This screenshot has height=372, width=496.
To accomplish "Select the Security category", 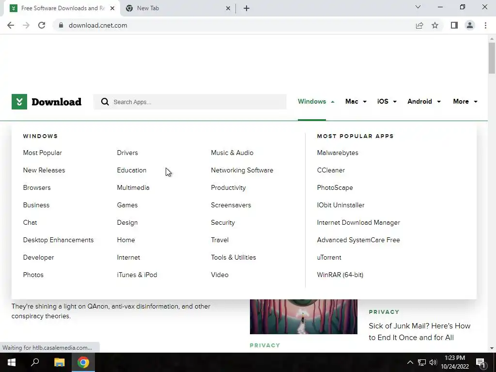I will 223,223.
